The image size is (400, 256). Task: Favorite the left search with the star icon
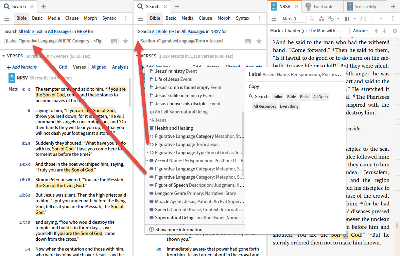pyautogui.click(x=125, y=41)
